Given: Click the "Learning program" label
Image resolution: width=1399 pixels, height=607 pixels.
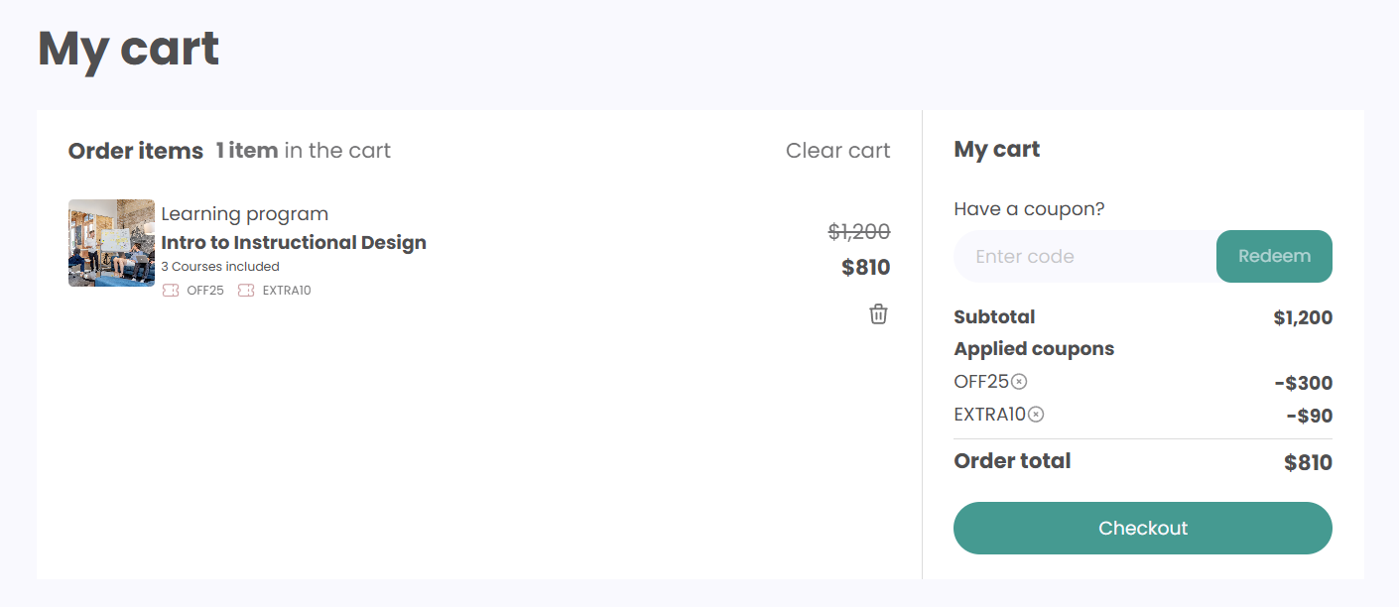Looking at the screenshot, I should pos(244,214).
